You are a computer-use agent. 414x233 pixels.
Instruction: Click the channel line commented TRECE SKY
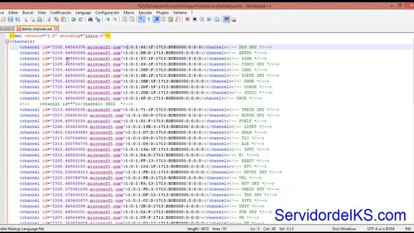(149, 109)
